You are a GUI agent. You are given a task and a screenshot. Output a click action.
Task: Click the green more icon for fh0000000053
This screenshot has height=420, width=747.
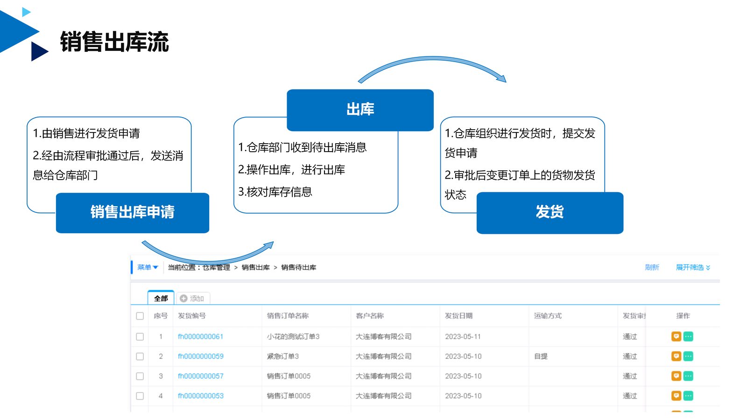pyautogui.click(x=688, y=396)
